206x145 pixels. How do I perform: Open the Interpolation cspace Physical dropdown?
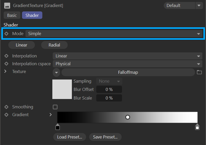pos(127,64)
